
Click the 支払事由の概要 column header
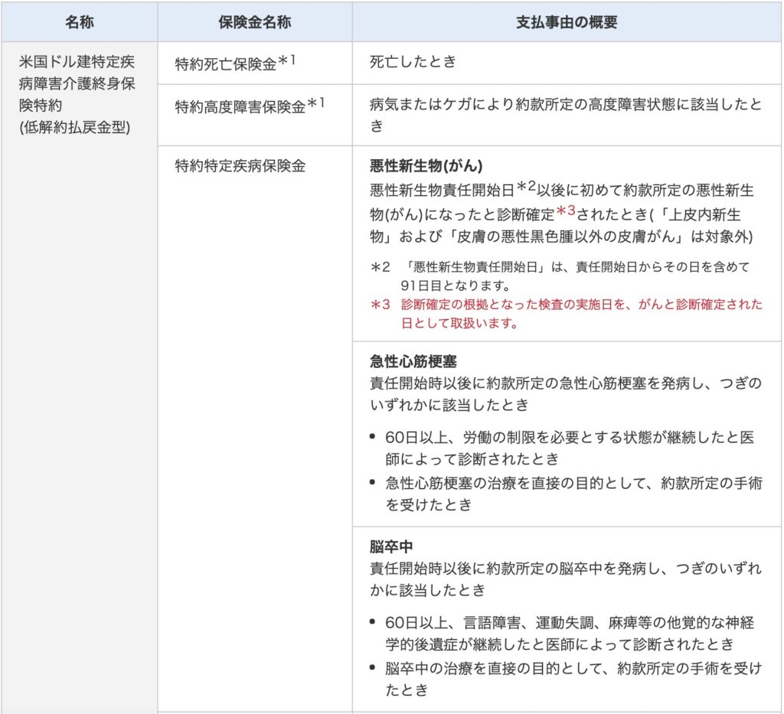(567, 21)
